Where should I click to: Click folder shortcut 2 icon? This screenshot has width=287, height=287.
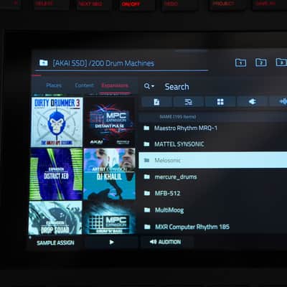click(x=261, y=62)
